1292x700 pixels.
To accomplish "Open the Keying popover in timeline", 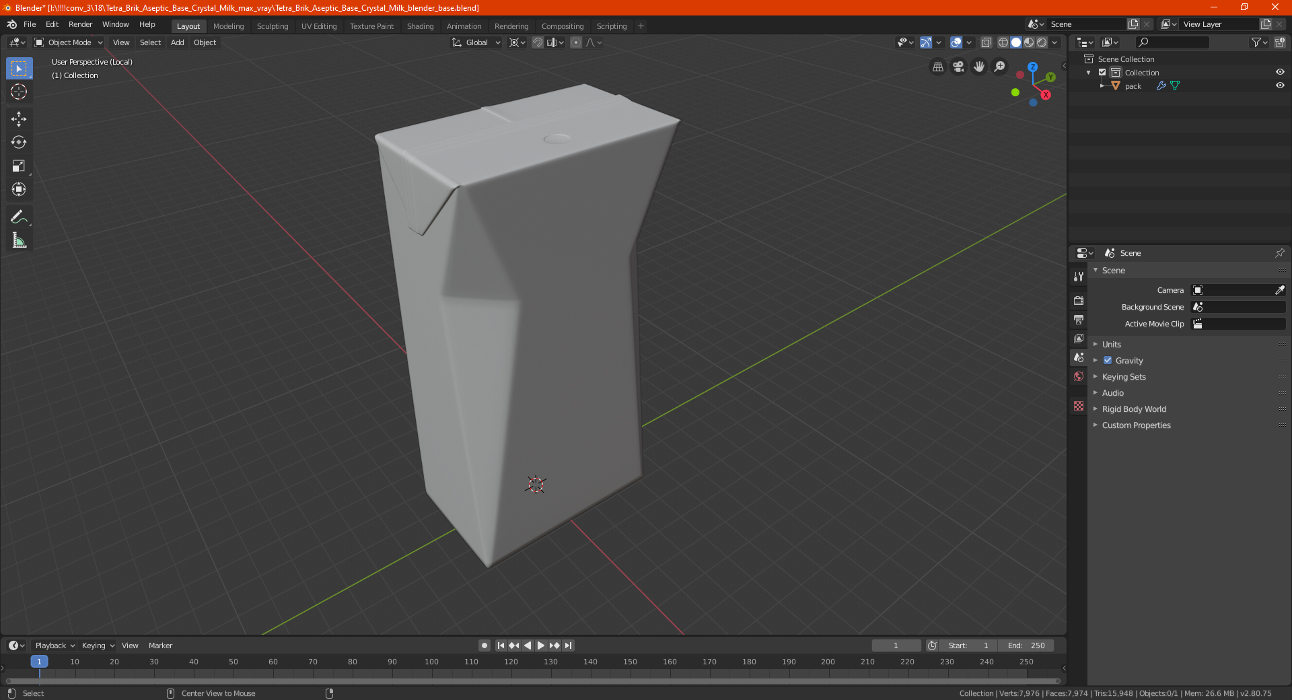I will [x=98, y=645].
